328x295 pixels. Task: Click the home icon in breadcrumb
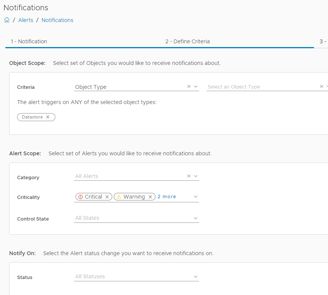point(7,20)
